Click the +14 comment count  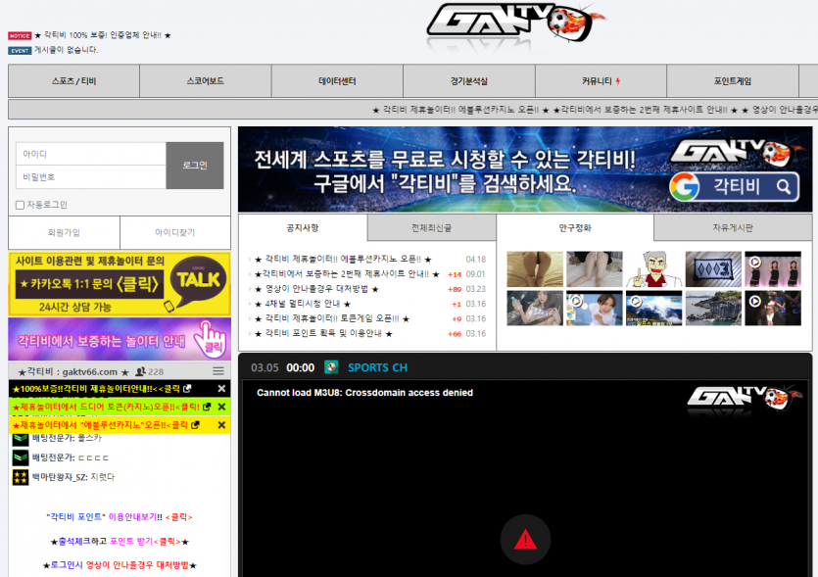455,274
